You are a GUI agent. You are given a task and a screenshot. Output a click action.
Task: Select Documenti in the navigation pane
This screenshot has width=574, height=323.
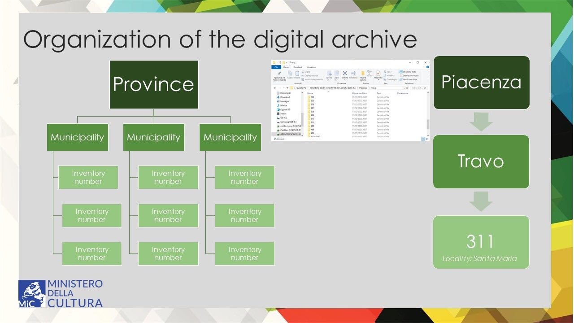point(285,93)
